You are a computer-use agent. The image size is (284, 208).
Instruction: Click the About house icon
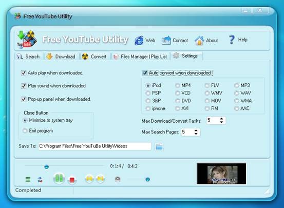[199, 41]
